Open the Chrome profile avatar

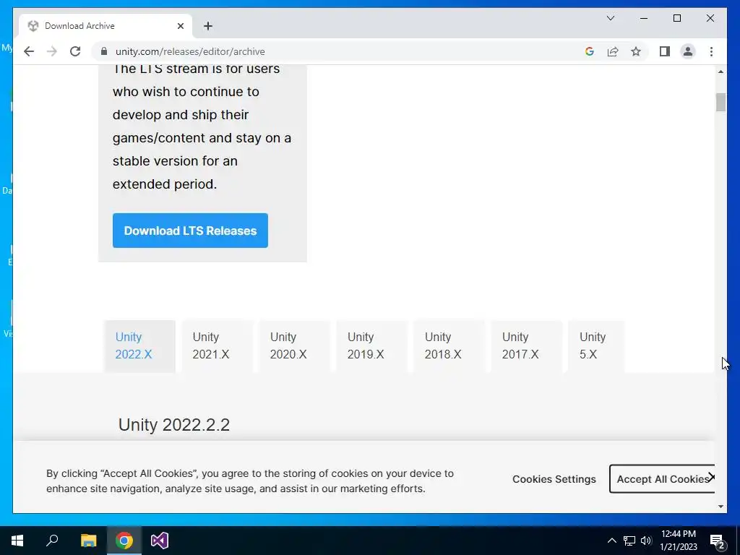click(x=688, y=51)
